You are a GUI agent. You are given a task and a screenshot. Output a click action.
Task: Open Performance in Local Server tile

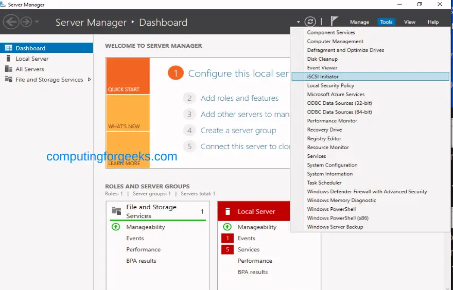coord(255,261)
